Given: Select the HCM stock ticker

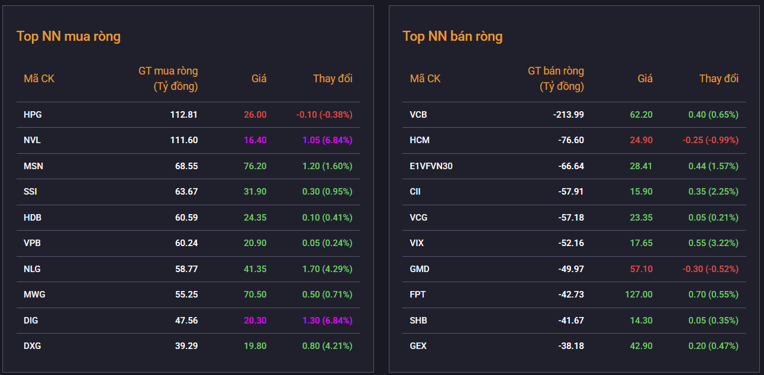Looking at the screenshot, I should coord(420,140).
